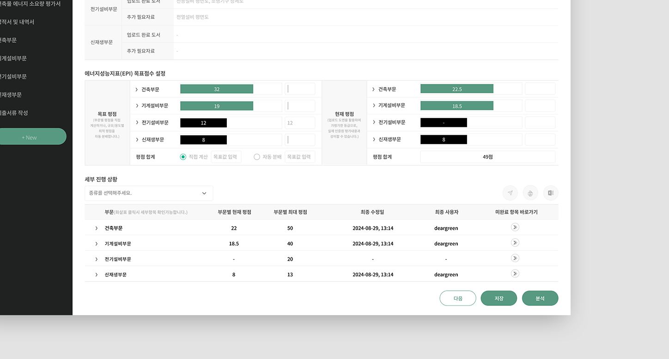Open incomplete items shortcut for 건축부문 row
669x359 pixels.
coord(515,227)
